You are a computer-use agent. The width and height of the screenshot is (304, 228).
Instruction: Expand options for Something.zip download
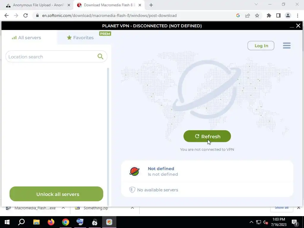click(x=132, y=208)
